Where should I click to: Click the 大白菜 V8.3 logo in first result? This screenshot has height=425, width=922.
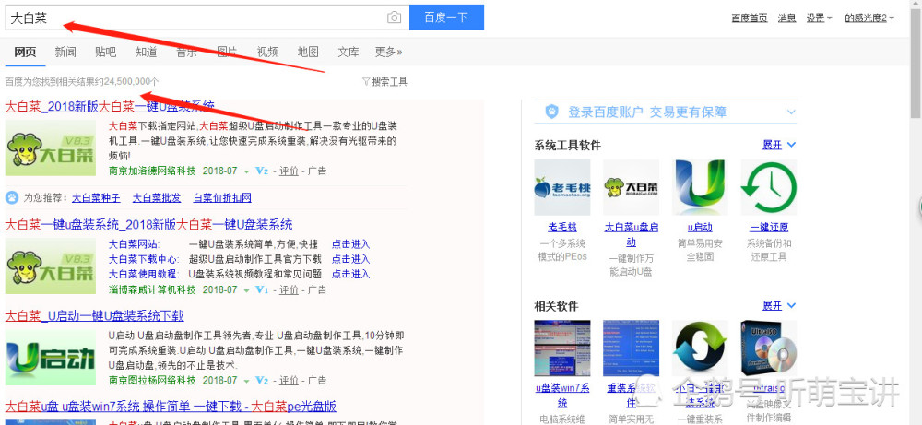(51, 148)
